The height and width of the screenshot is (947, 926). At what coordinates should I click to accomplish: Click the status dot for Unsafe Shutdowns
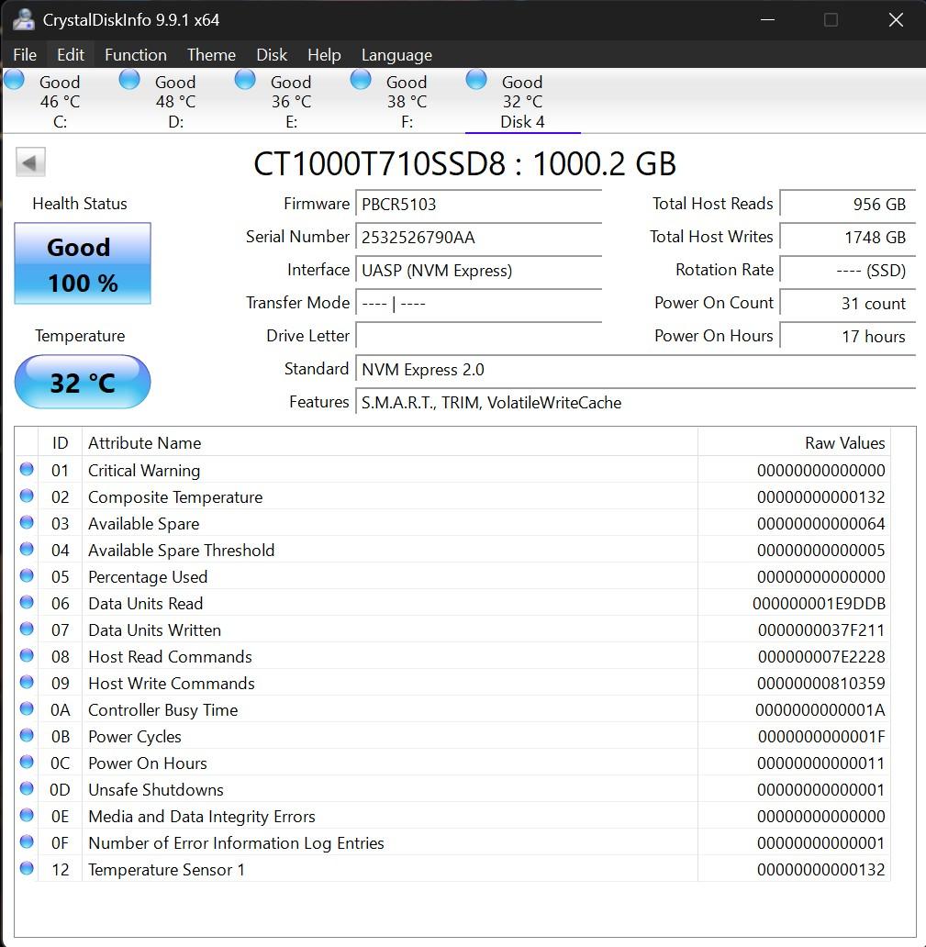[27, 788]
